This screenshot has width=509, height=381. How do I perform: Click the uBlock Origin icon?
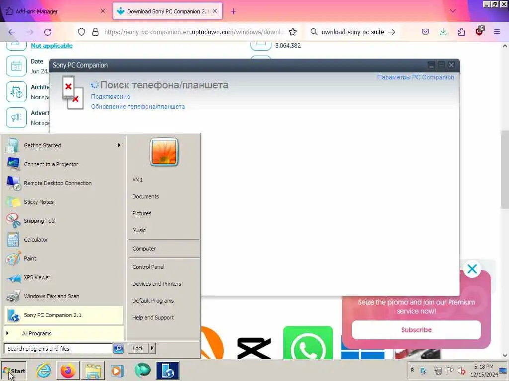tap(480, 31)
